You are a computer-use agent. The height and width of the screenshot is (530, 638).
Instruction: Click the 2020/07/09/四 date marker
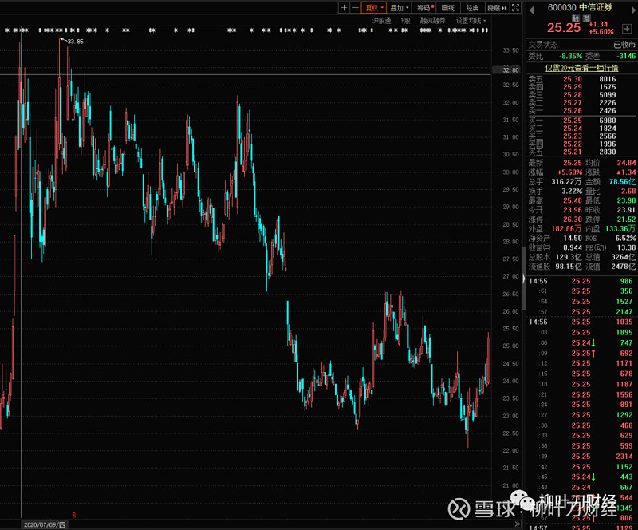[45, 524]
